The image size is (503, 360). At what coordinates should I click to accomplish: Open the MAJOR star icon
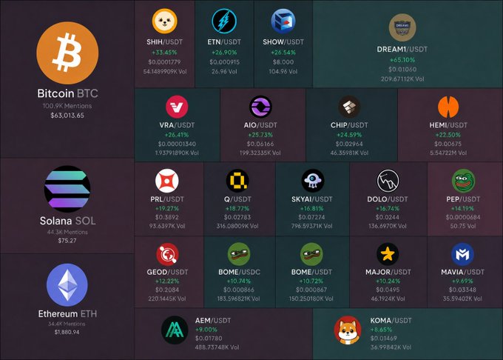click(x=388, y=254)
